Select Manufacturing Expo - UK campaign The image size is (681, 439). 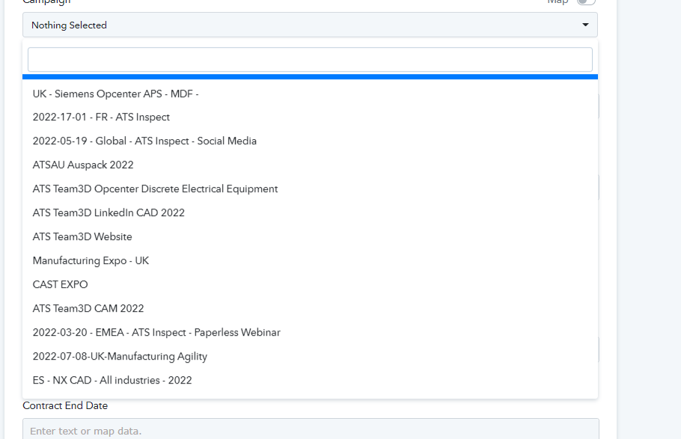(310, 260)
